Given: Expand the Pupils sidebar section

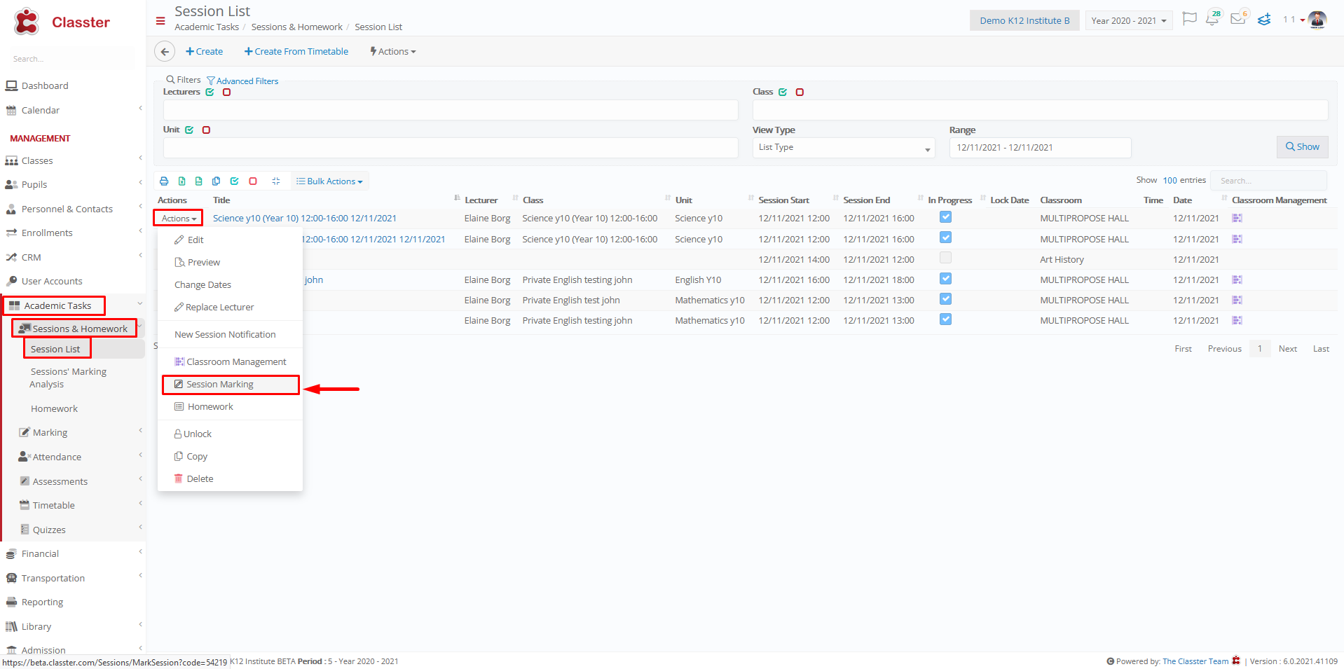Looking at the screenshot, I should 73,185.
